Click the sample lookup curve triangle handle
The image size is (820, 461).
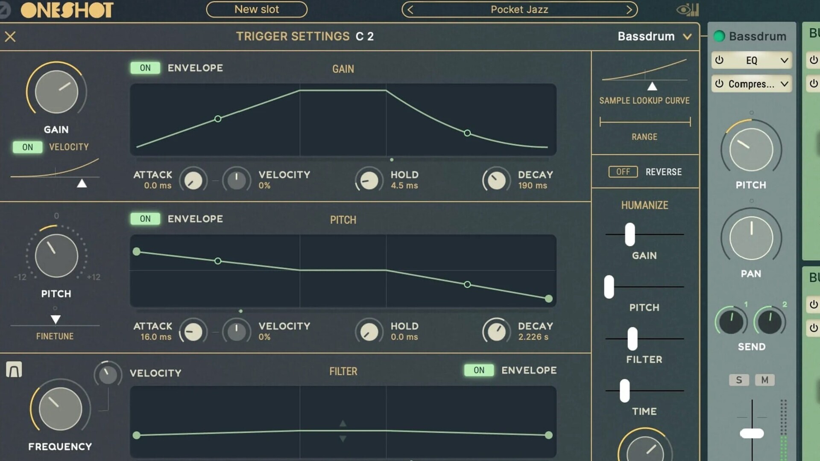(652, 86)
